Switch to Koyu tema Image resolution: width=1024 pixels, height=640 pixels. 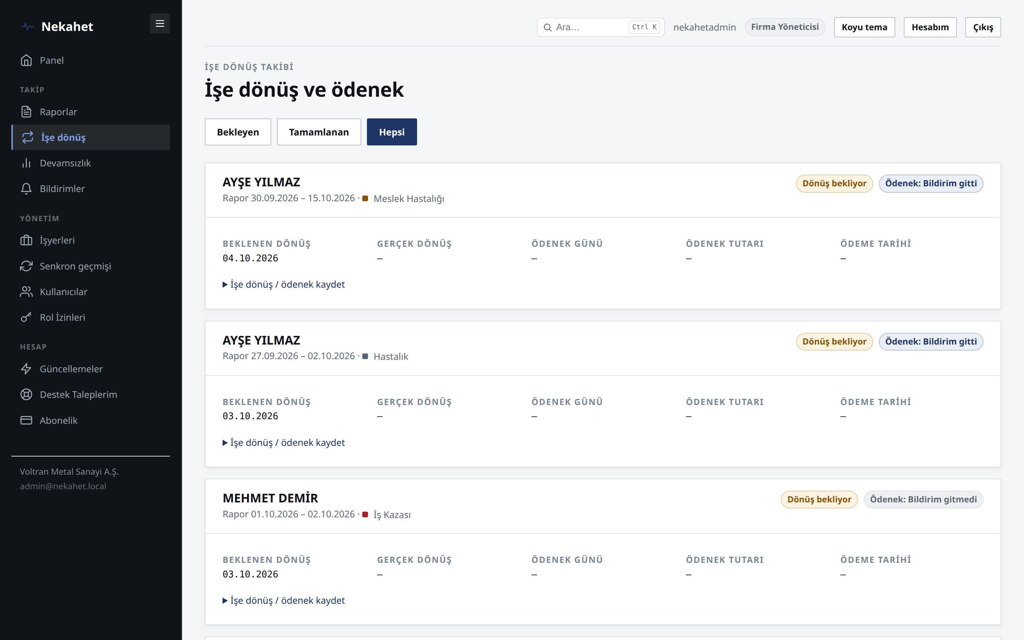point(864,27)
